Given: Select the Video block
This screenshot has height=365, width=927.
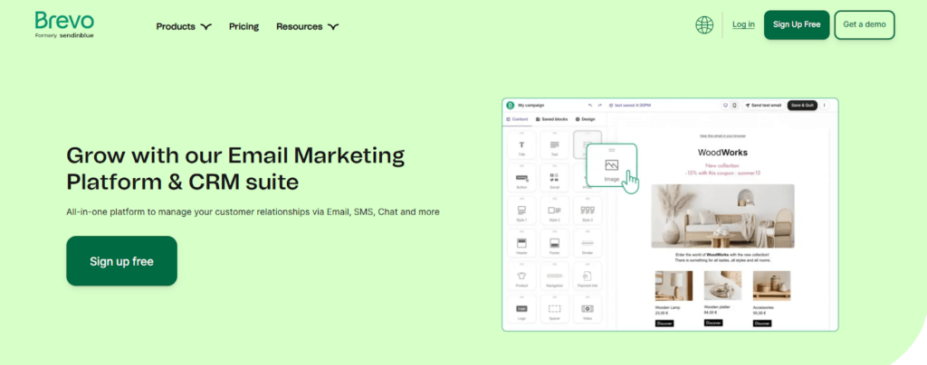Looking at the screenshot, I should [x=588, y=310].
